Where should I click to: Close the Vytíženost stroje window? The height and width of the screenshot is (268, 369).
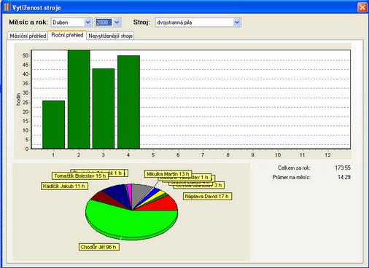(362, 7)
